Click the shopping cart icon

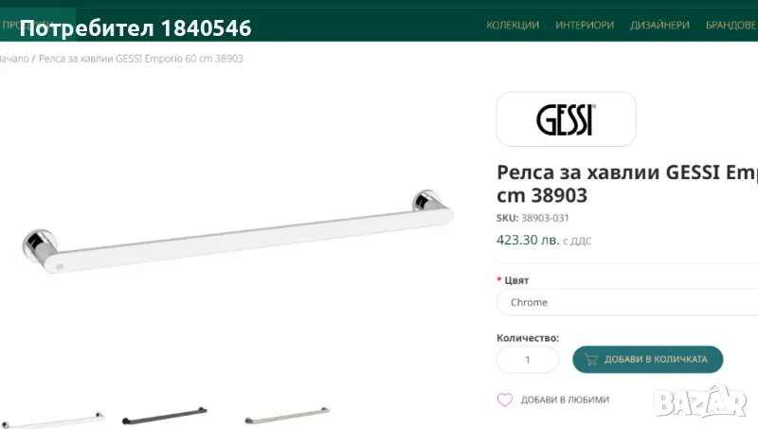coord(590,360)
